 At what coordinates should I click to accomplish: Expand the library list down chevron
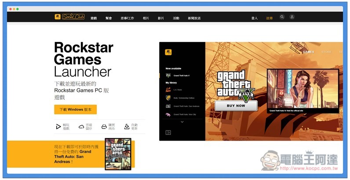click(x=182, y=122)
